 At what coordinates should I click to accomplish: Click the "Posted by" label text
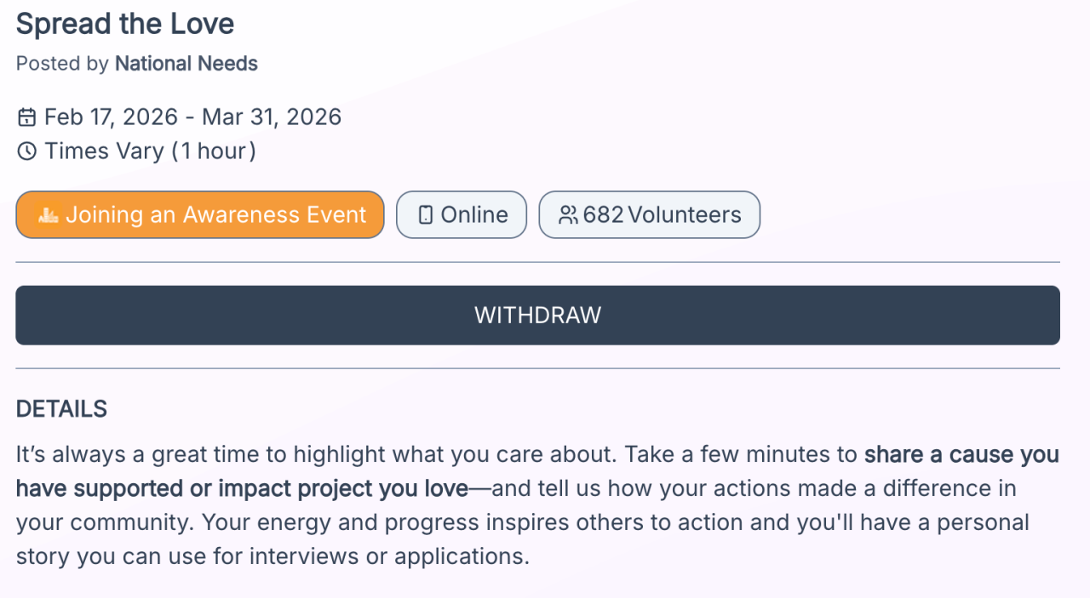(62, 64)
